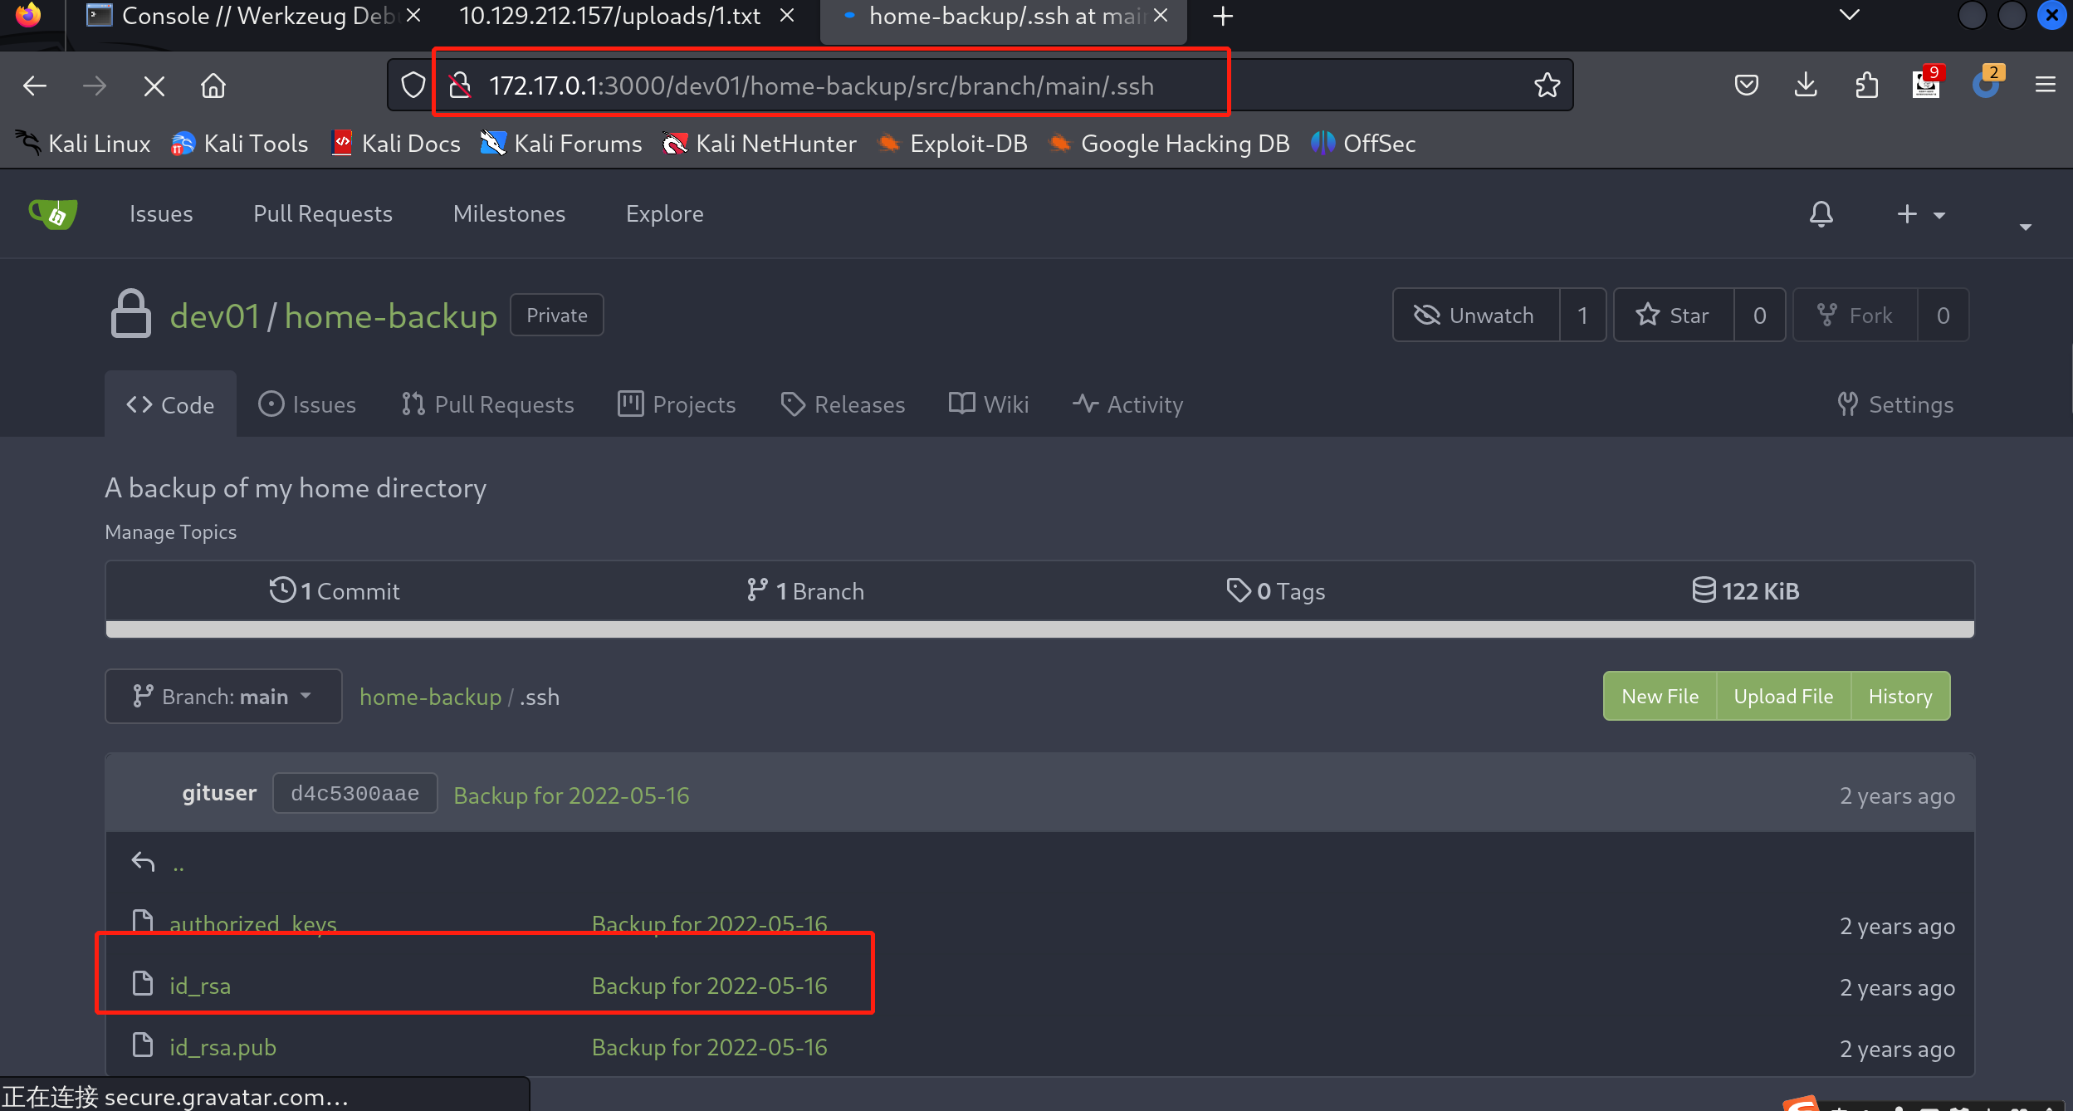Expand the Branch: main dropdown

223,696
